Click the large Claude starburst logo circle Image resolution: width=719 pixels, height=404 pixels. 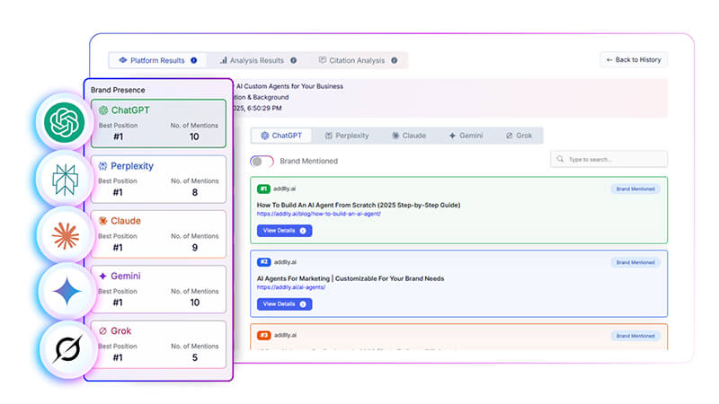coord(65,235)
